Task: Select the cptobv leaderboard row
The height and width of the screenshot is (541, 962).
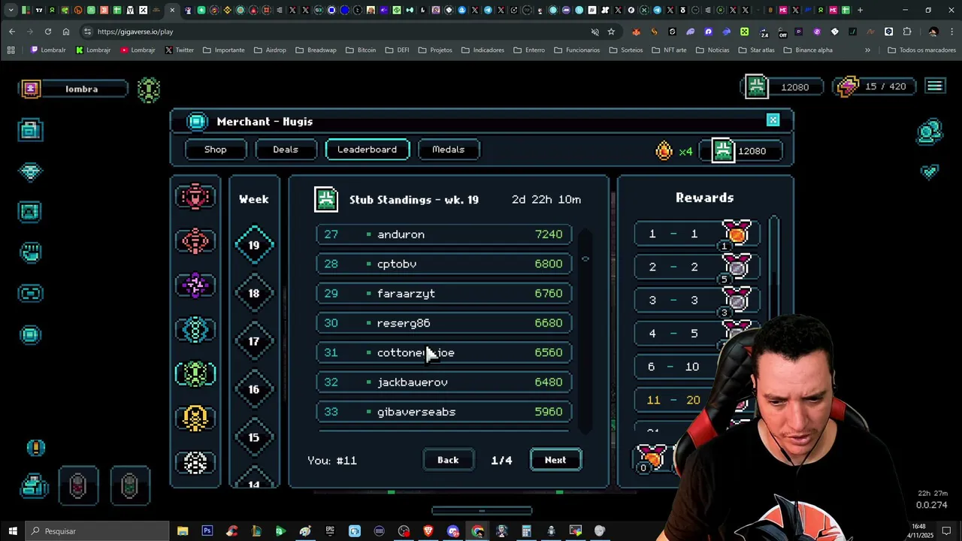Action: pyautogui.click(x=444, y=264)
